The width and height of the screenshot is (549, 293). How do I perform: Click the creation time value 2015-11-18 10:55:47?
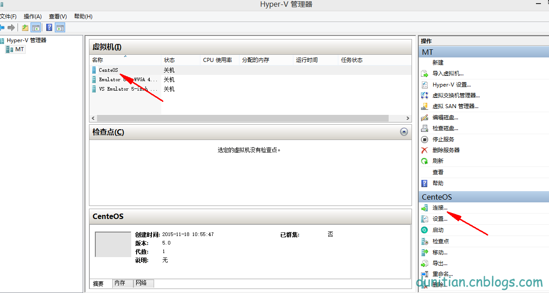(x=188, y=234)
